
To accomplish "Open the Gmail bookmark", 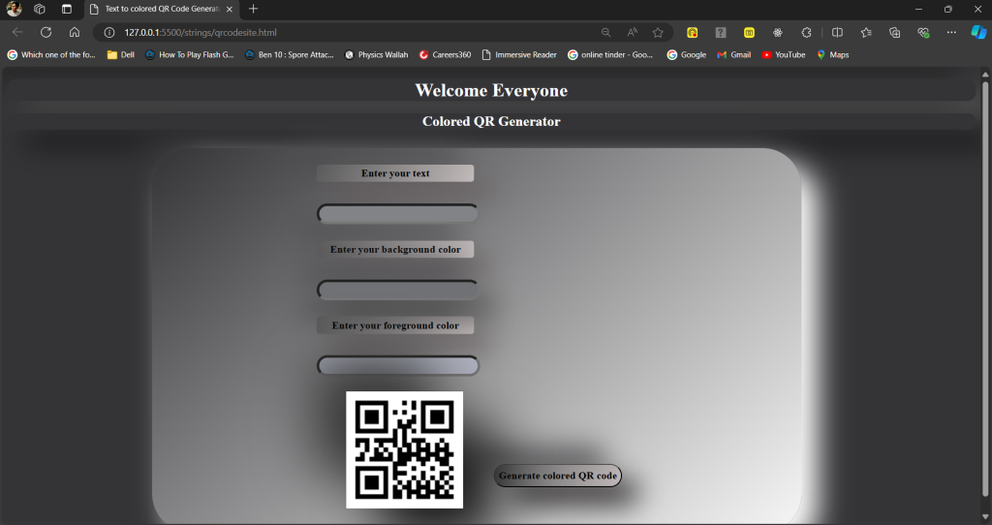I will tap(734, 55).
